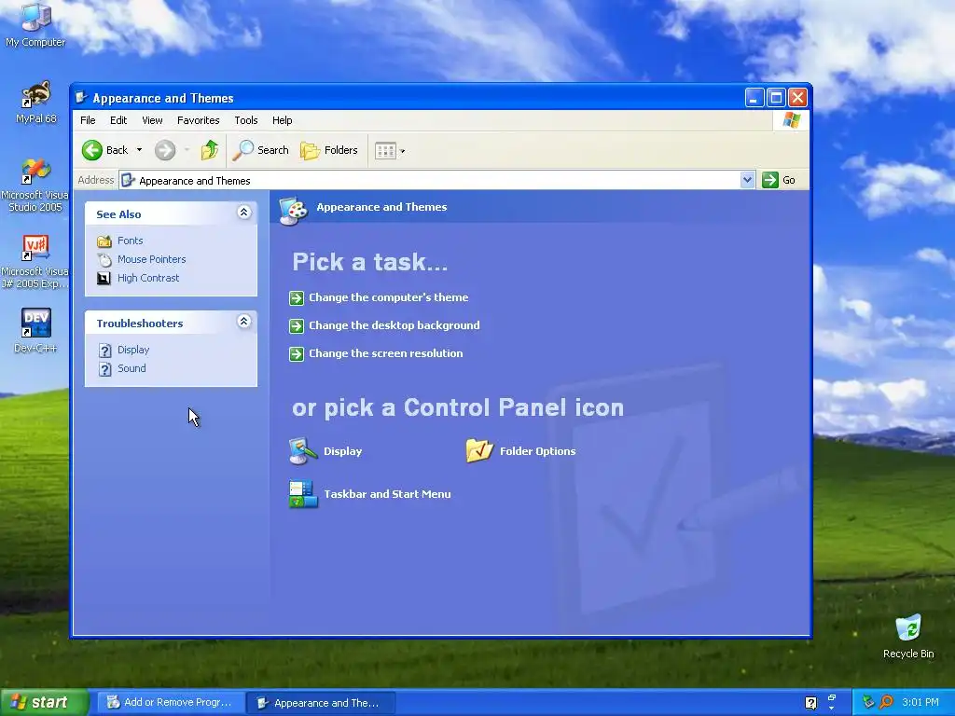Maximize the Appearance and Themes window
Screen dimensions: 955x716
pos(776,97)
